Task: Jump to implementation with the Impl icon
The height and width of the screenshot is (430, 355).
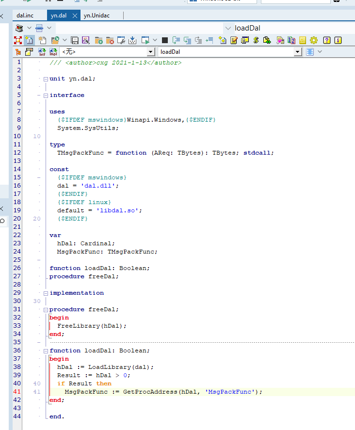Action: coord(53,52)
